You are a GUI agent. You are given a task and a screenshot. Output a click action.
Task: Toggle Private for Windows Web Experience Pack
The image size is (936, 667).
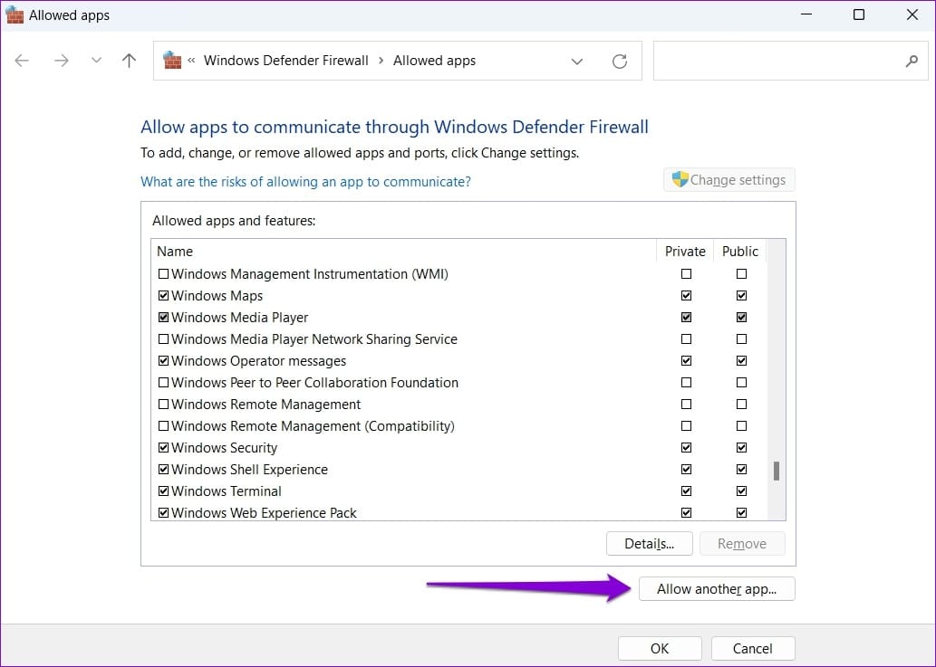[x=687, y=512]
